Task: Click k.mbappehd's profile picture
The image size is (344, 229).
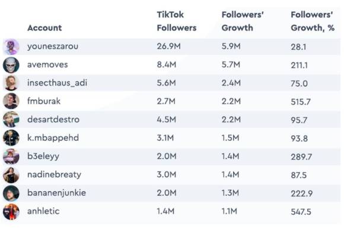Action: (11, 138)
